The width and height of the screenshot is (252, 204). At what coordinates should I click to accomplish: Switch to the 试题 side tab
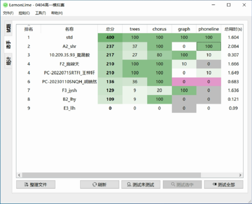8,28
